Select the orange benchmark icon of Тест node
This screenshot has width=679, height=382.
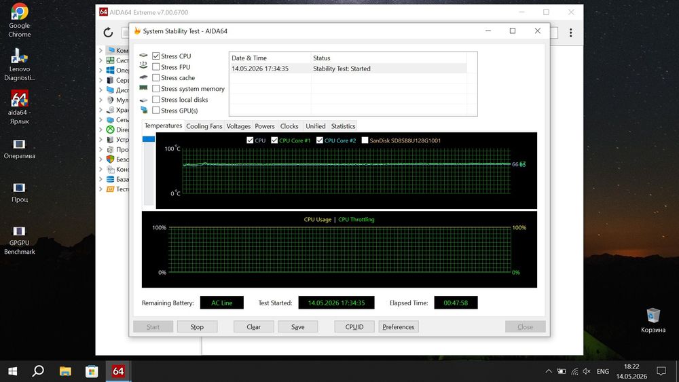(111, 189)
